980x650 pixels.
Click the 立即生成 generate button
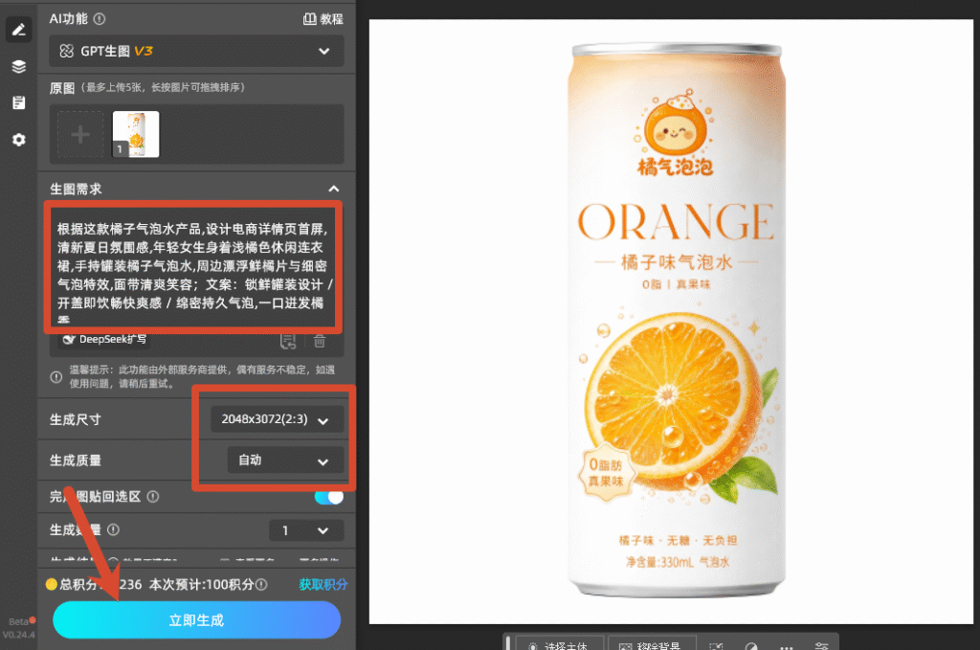point(196,620)
